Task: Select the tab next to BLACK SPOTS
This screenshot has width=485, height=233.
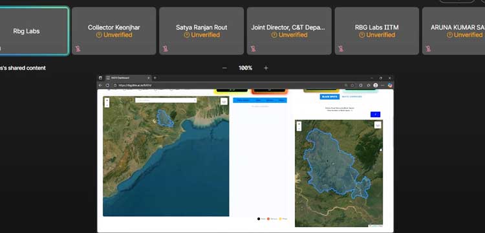Action: point(352,97)
